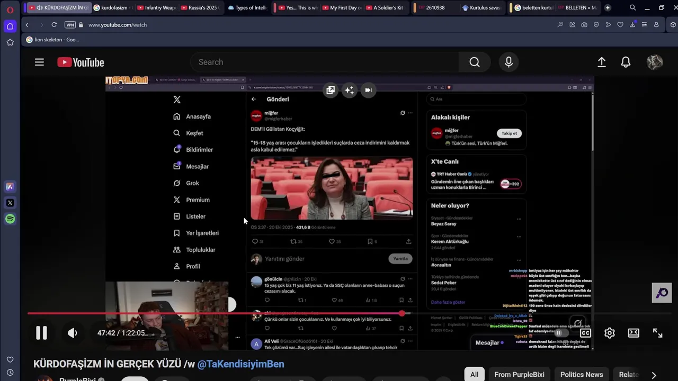Image resolution: width=678 pixels, height=381 pixels.
Task: Open the Opera sidebar favorites heart icon
Action: 10,360
